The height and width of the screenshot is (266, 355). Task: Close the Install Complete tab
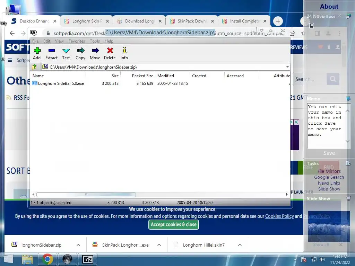(265, 21)
